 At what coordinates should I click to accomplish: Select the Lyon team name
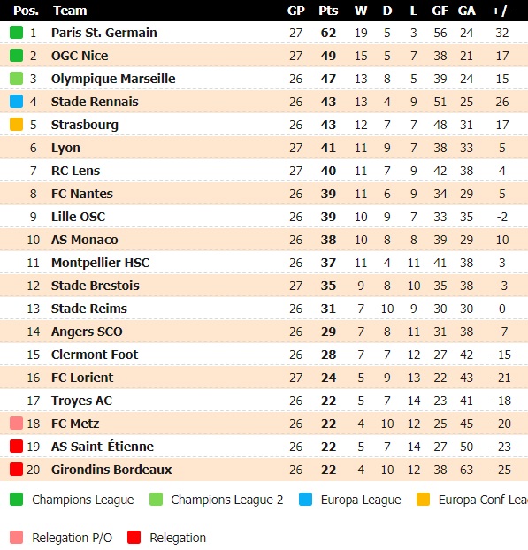click(65, 148)
